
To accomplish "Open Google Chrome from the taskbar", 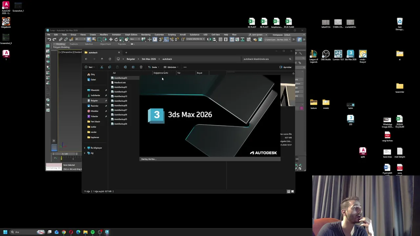I will tap(64, 232).
